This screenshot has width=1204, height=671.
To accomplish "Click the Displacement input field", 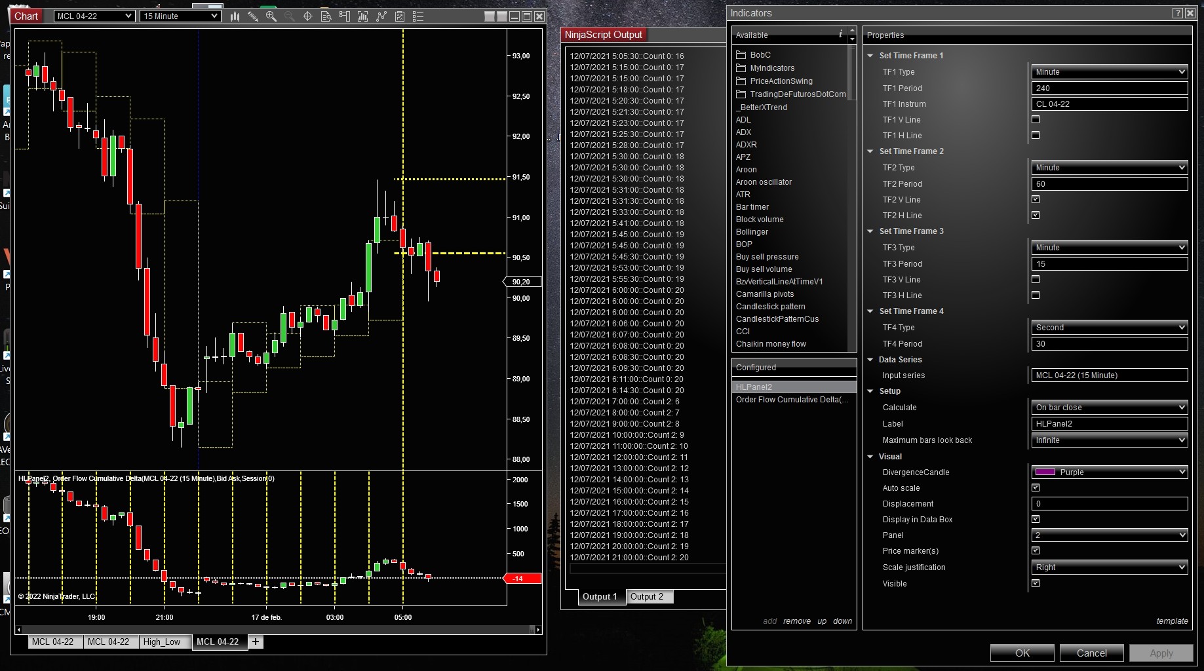I will (x=1110, y=504).
